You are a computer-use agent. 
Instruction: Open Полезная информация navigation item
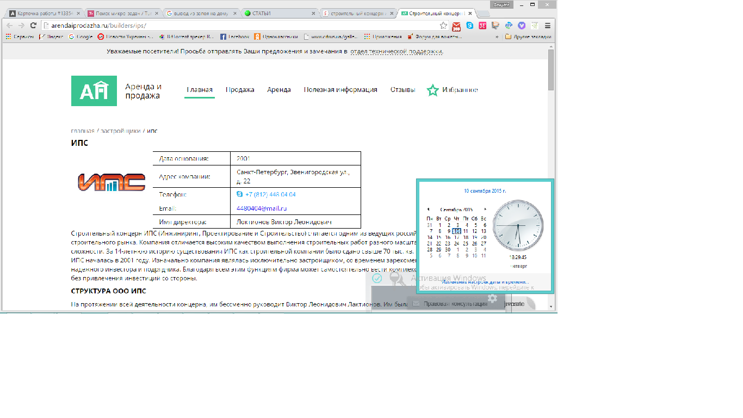(x=340, y=90)
